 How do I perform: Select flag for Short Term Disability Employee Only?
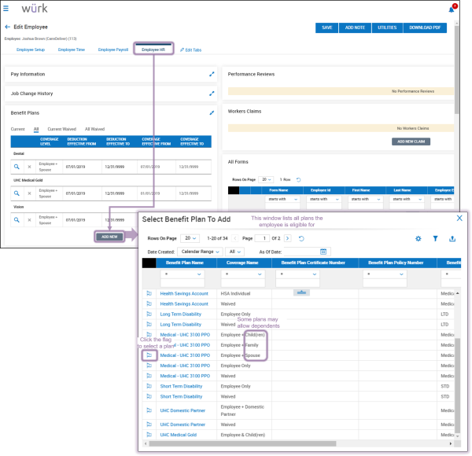click(149, 386)
